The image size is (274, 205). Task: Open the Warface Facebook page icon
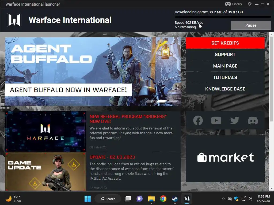[x=198, y=120]
